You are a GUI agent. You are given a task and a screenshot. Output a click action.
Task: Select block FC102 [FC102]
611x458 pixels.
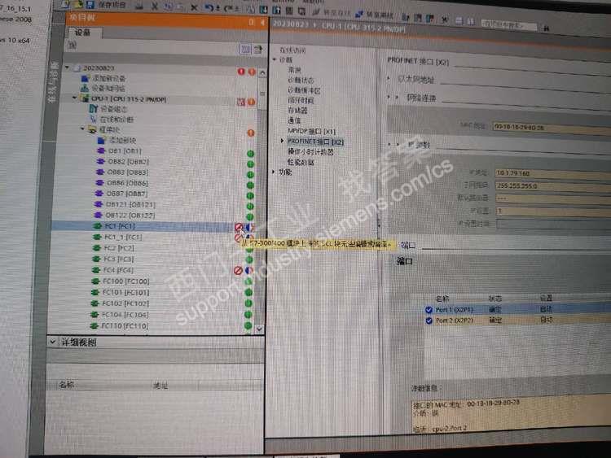pyautogui.click(x=119, y=303)
